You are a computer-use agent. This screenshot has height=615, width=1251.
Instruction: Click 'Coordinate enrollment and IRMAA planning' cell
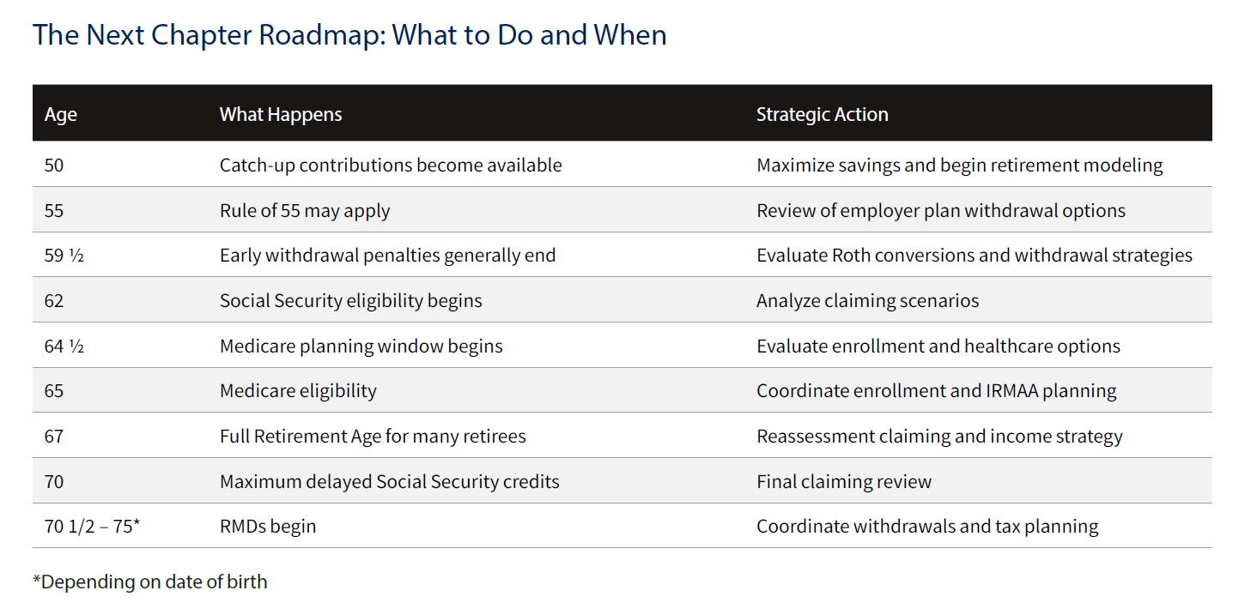pos(937,390)
